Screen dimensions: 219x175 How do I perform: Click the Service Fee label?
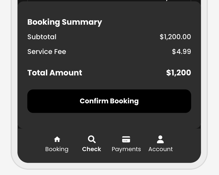click(47, 52)
